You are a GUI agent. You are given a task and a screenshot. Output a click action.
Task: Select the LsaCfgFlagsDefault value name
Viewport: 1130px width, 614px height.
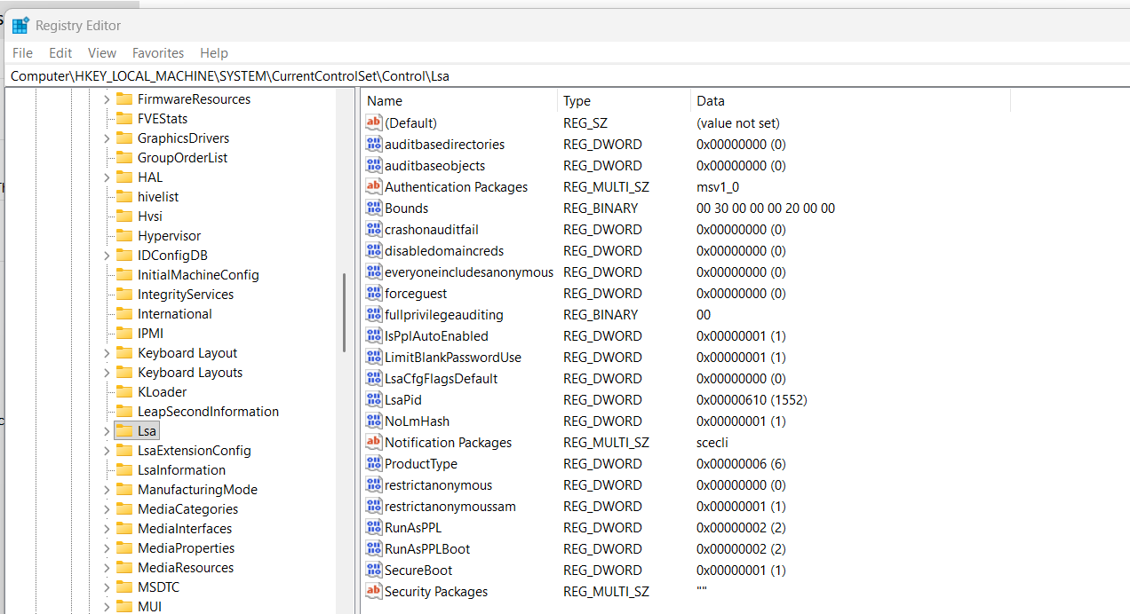(x=441, y=379)
